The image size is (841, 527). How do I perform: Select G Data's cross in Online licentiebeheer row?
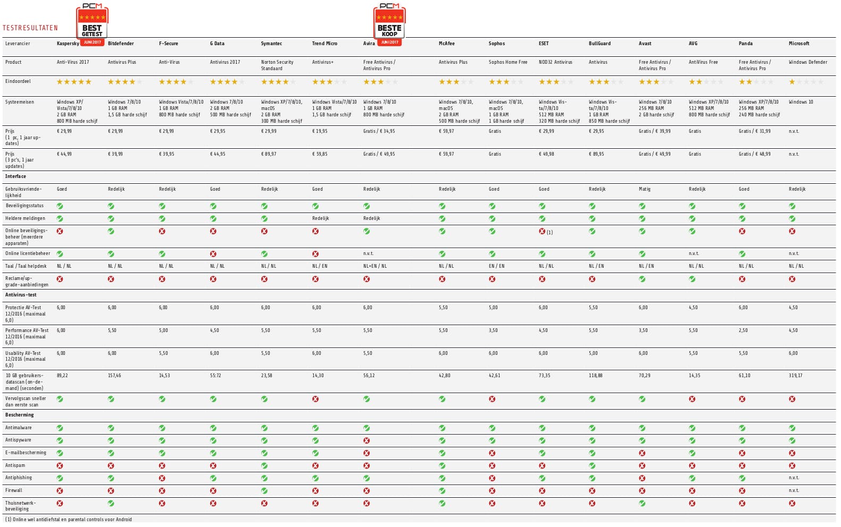coord(213,254)
